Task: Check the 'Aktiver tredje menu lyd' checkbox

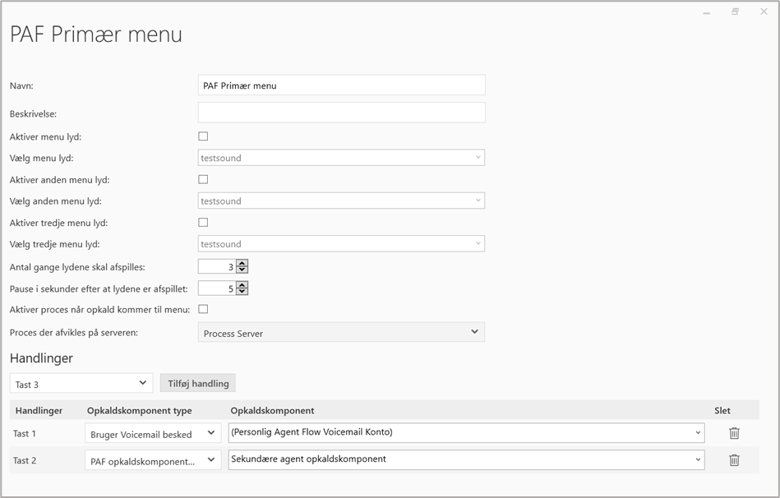Action: pos(203,222)
